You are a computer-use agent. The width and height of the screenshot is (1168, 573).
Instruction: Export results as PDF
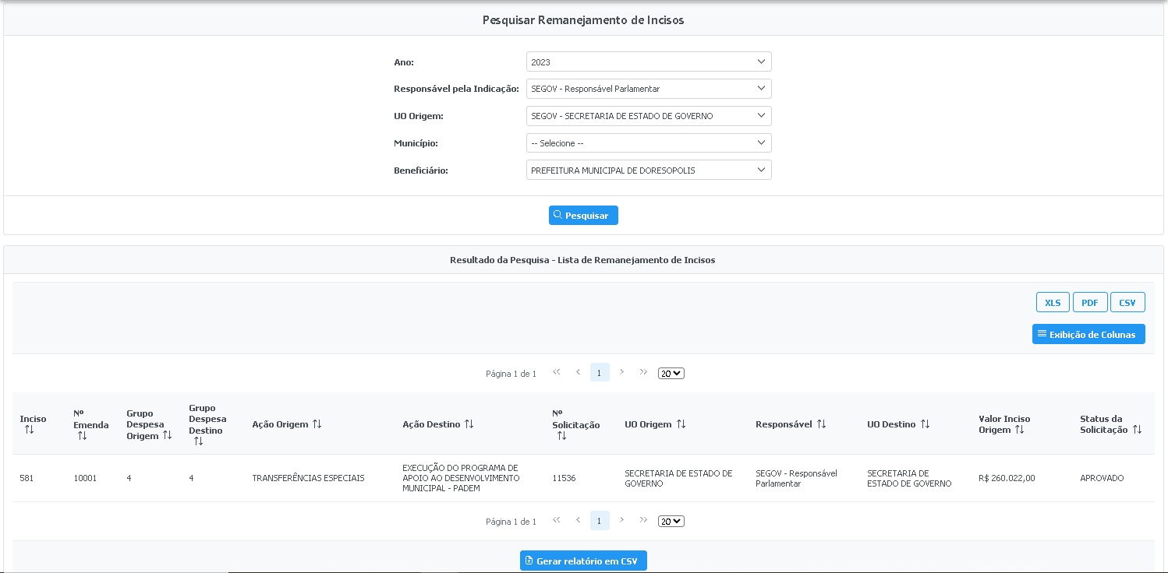pos(1089,303)
